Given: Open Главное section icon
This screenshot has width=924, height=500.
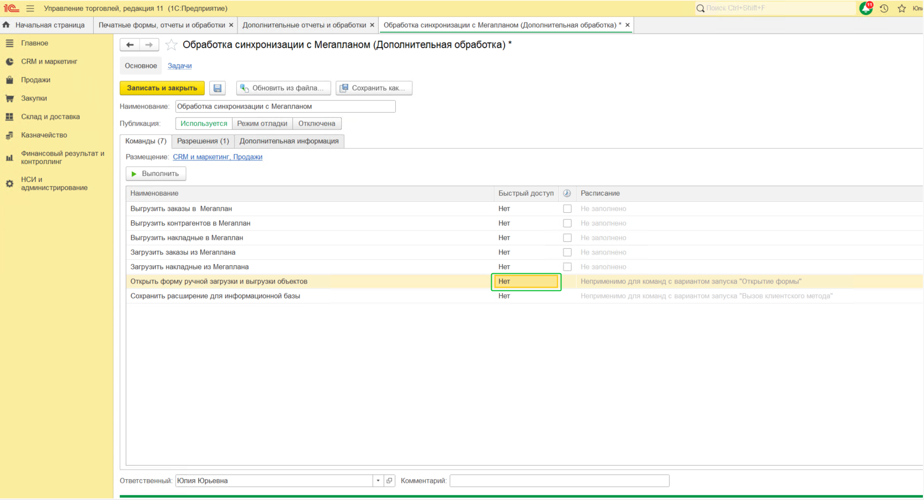Looking at the screenshot, I should coord(10,43).
